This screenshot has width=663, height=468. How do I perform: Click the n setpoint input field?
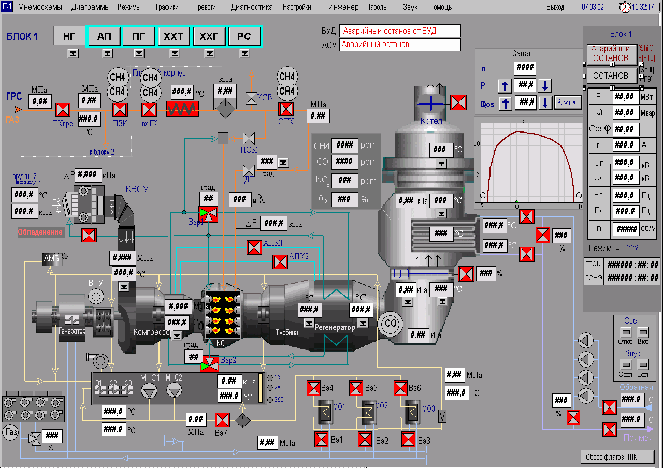[525, 68]
